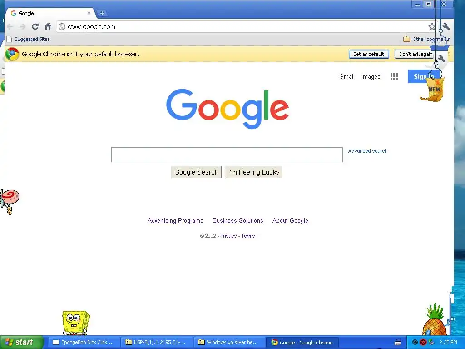
Task: Open Business Solutions link
Action: coord(238,220)
